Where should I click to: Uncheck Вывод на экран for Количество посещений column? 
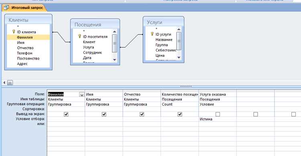180,114
